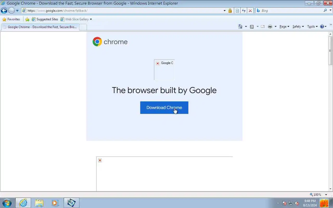333x208 pixels.
Task: Open Suggested Sites link
Action: click(45, 19)
